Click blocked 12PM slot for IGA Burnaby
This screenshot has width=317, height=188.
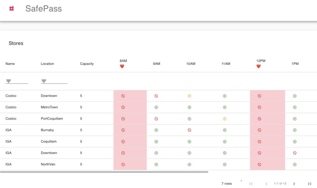[260, 130]
